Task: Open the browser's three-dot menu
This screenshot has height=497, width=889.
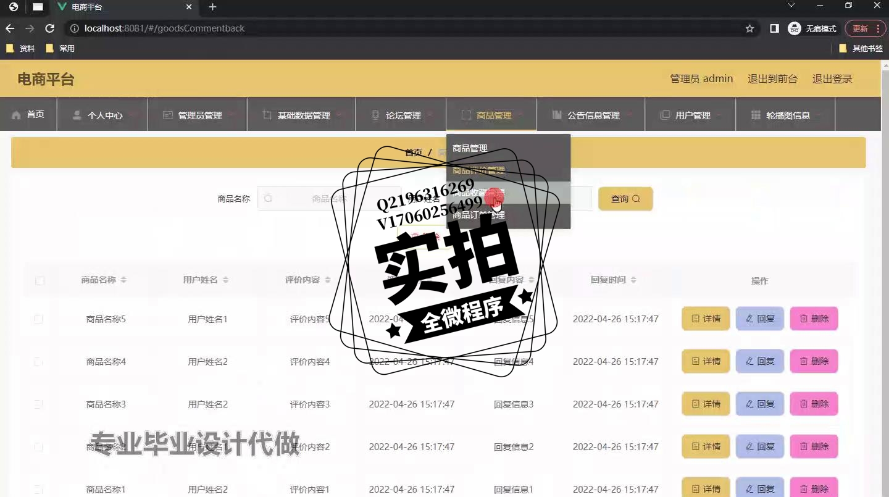Action: tap(878, 28)
